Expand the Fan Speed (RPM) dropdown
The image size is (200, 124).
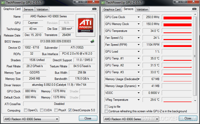139,45
